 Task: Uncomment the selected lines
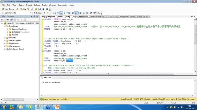(87, 13)
